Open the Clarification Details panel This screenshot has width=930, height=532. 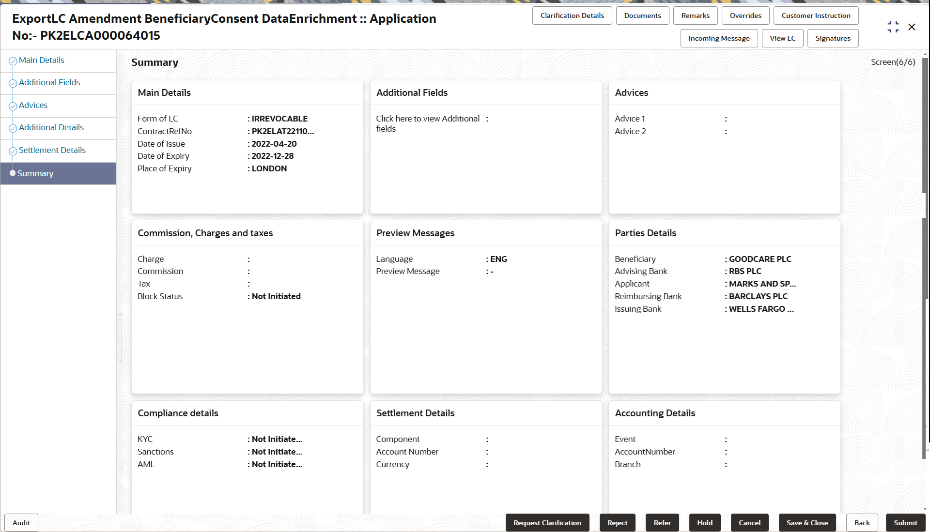pos(572,15)
